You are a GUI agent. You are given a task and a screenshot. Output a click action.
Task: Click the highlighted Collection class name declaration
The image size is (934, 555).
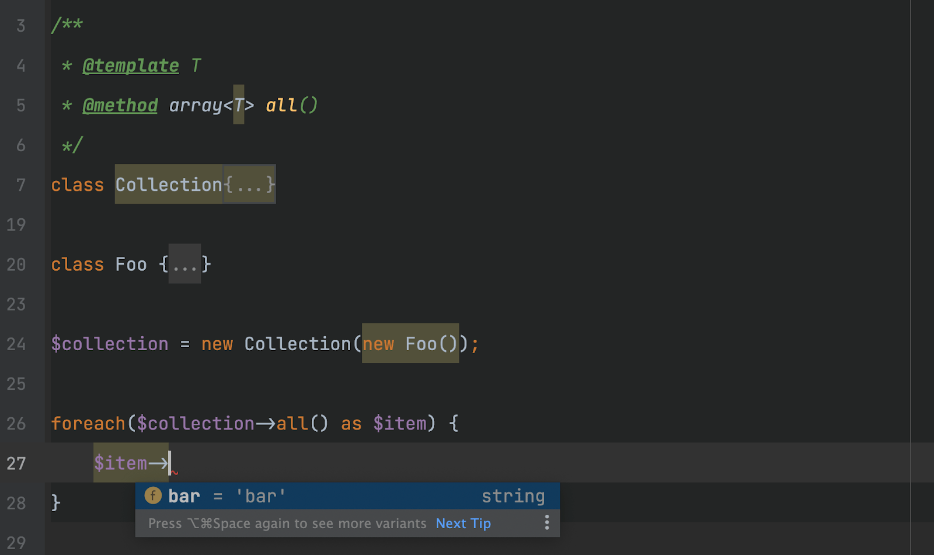pyautogui.click(x=169, y=184)
